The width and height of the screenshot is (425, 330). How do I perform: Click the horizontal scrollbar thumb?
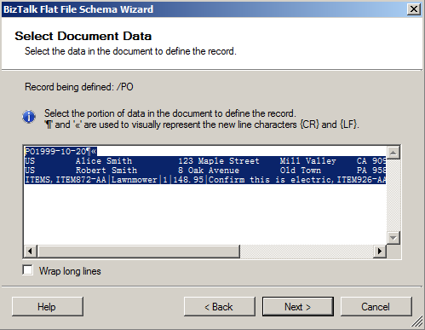(139, 252)
